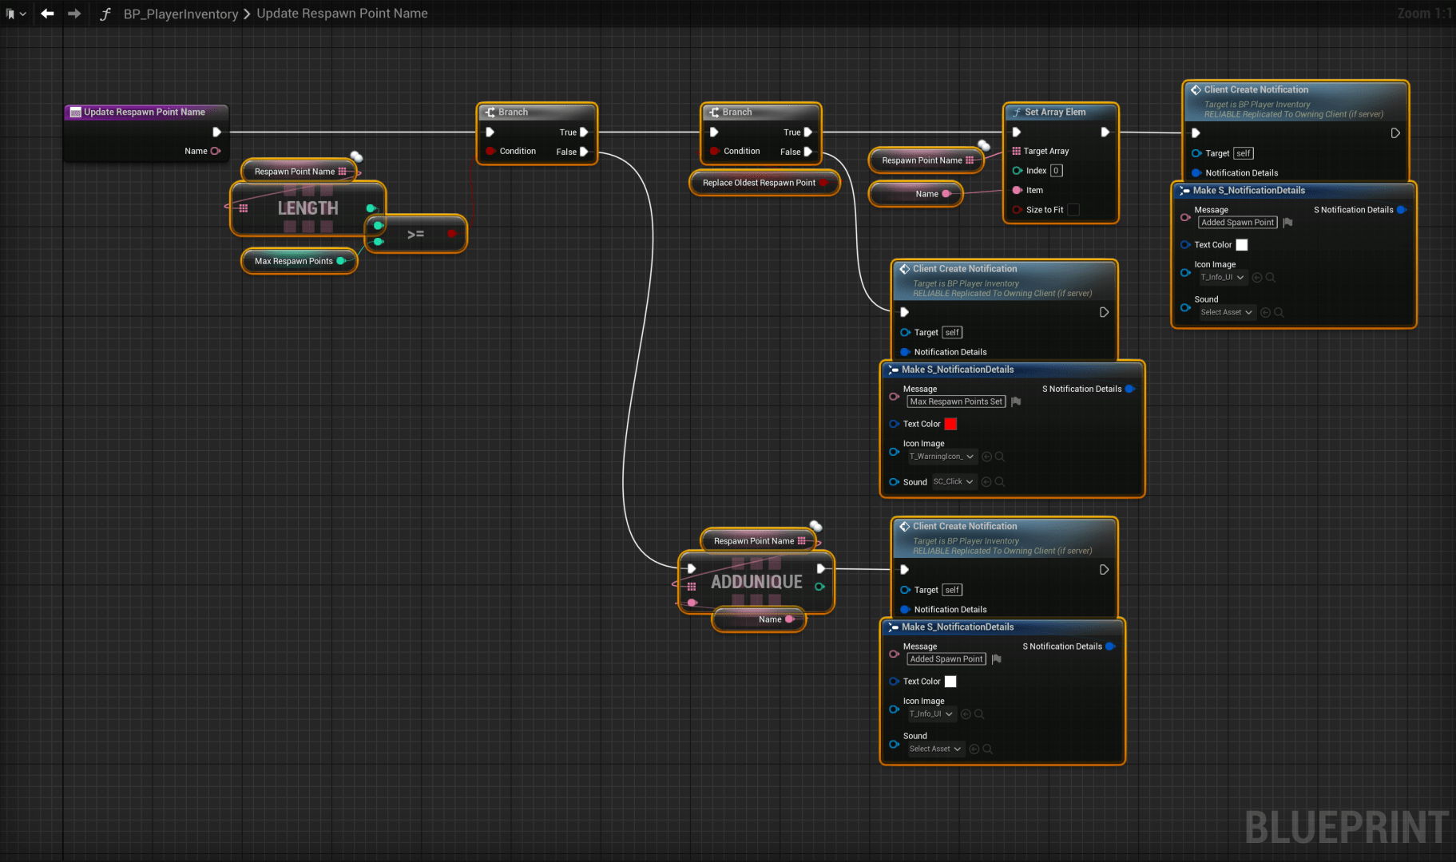Click the ADDUNIQUE node array icon

tap(692, 586)
